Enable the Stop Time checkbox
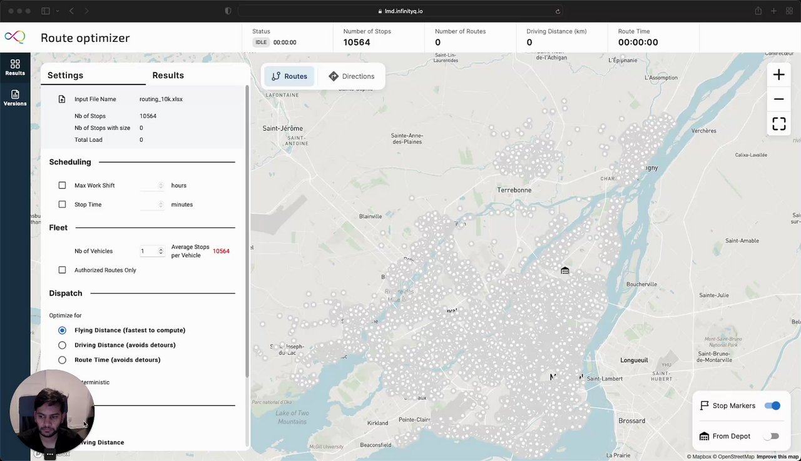 (62, 204)
